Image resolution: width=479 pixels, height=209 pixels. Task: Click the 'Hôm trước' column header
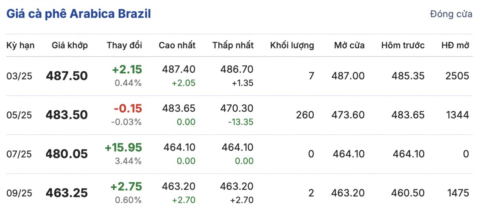pyautogui.click(x=403, y=45)
